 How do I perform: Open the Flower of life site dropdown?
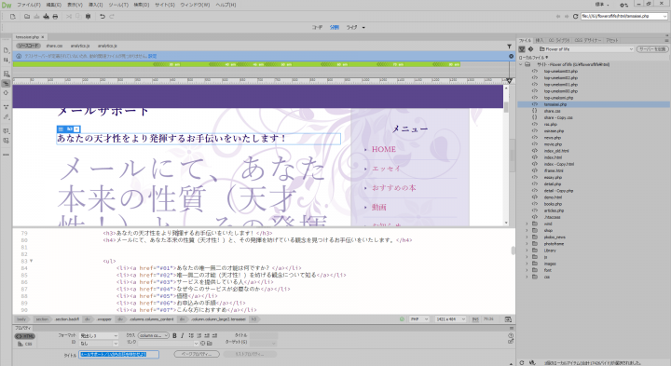586,49
